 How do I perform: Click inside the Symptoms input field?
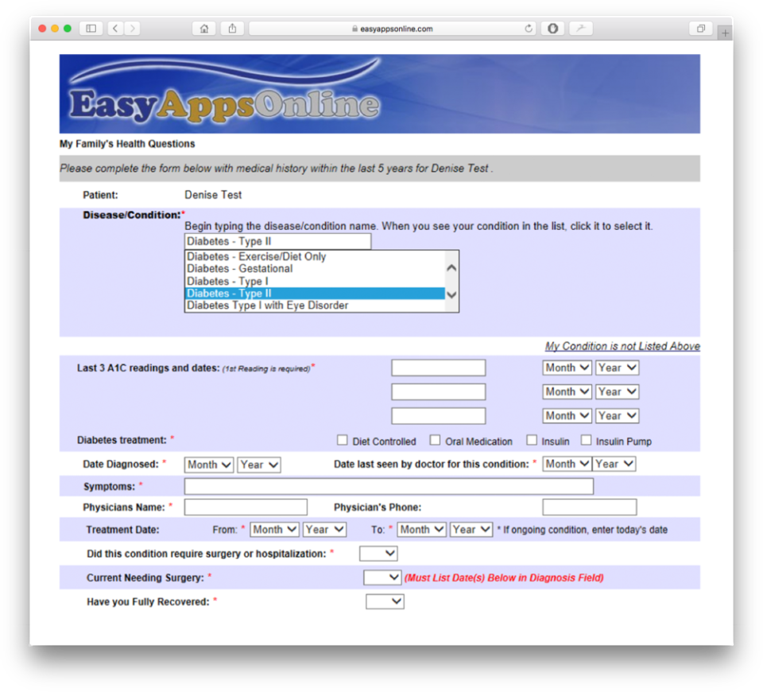(389, 486)
